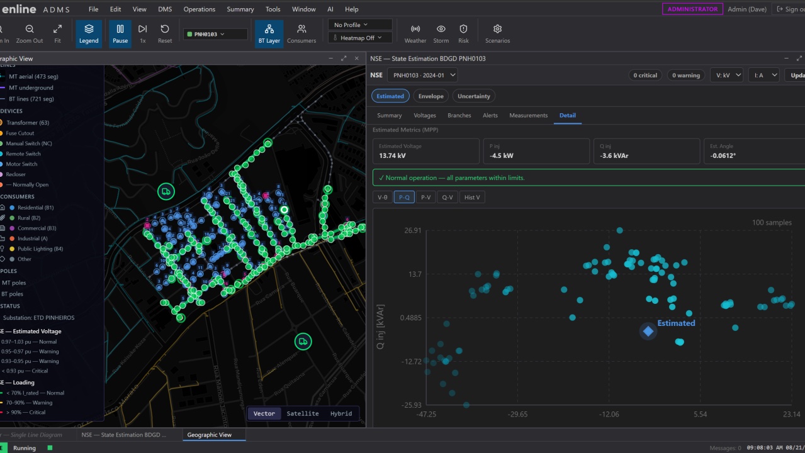Image resolution: width=805 pixels, height=453 pixels.
Task: Open the No Profile dropdown
Action: (x=360, y=25)
